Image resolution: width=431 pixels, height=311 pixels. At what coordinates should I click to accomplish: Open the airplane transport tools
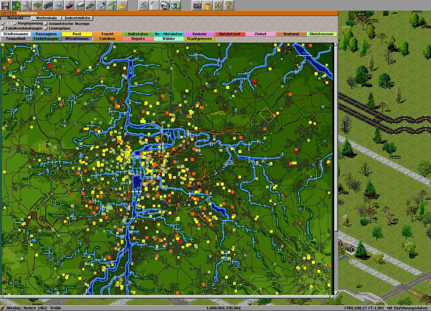tap(101, 5)
